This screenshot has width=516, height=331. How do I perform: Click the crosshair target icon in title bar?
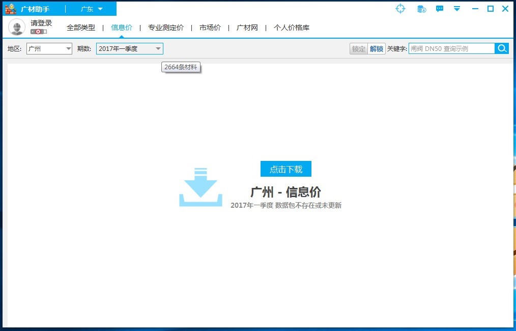[400, 9]
